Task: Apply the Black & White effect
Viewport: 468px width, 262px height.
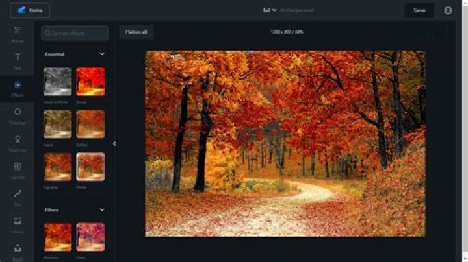Action: coord(58,82)
